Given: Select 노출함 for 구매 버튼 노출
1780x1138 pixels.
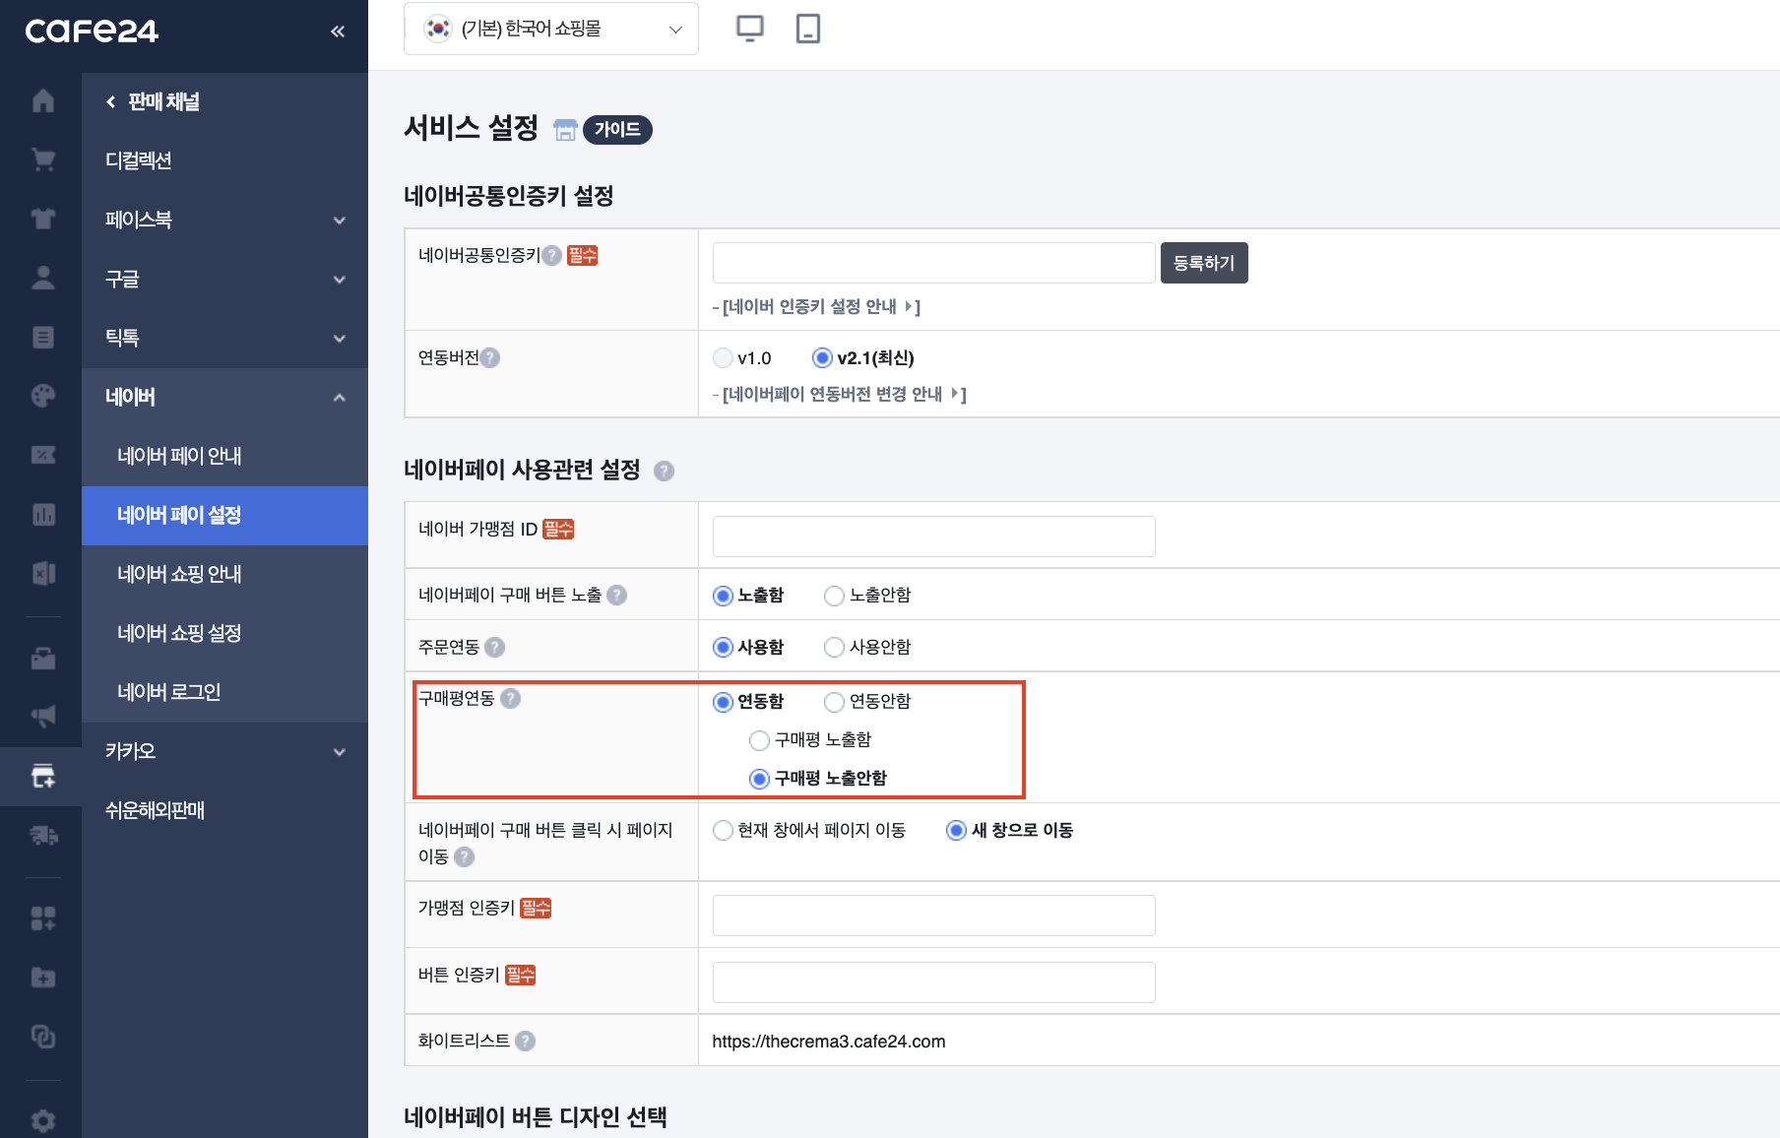Looking at the screenshot, I should (724, 596).
